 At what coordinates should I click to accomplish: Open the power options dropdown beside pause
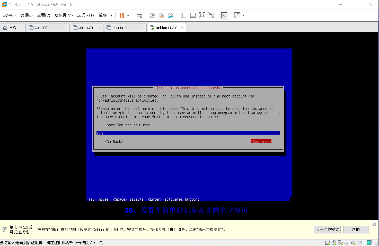128,15
